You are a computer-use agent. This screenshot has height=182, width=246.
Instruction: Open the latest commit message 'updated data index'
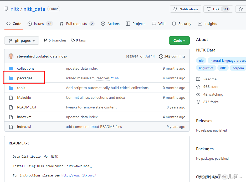(51, 56)
